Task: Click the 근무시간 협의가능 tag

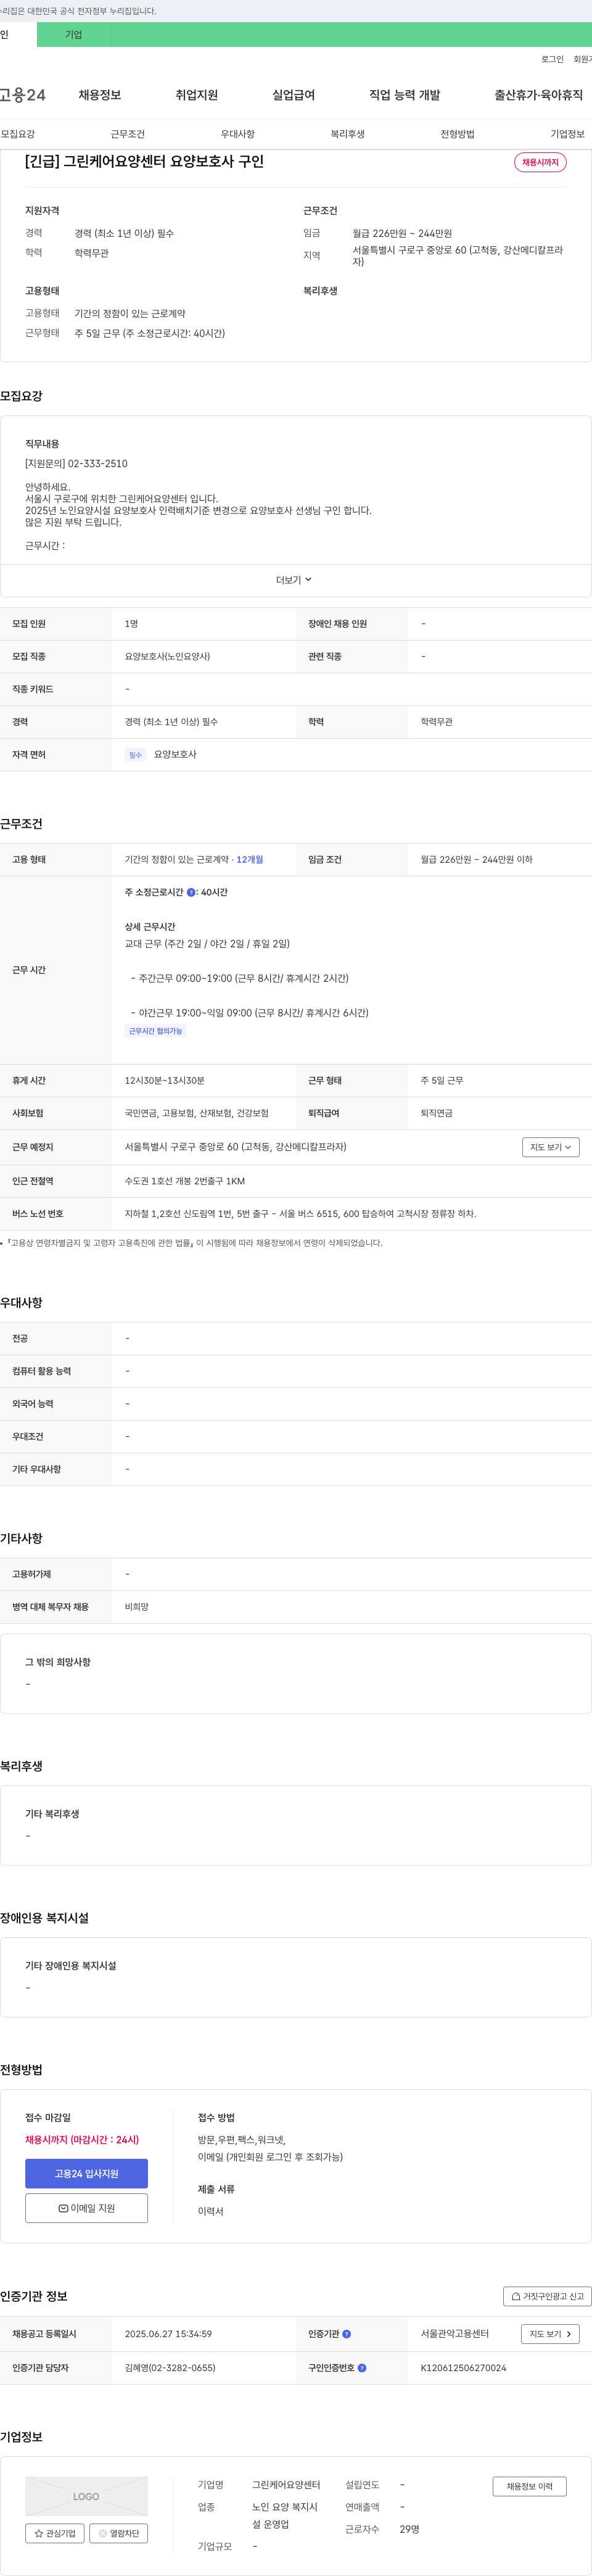Action: tap(156, 1031)
